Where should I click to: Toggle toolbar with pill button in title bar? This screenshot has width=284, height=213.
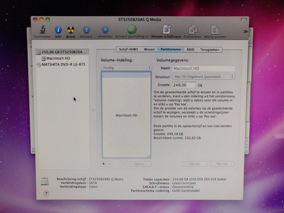(x=244, y=20)
